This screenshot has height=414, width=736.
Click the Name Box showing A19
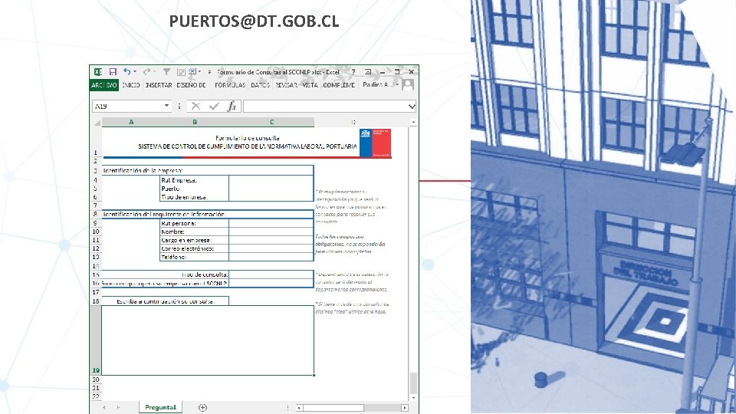127,107
